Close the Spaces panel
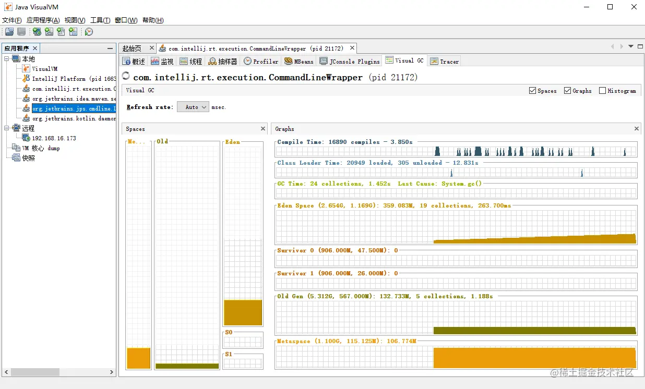 (263, 129)
